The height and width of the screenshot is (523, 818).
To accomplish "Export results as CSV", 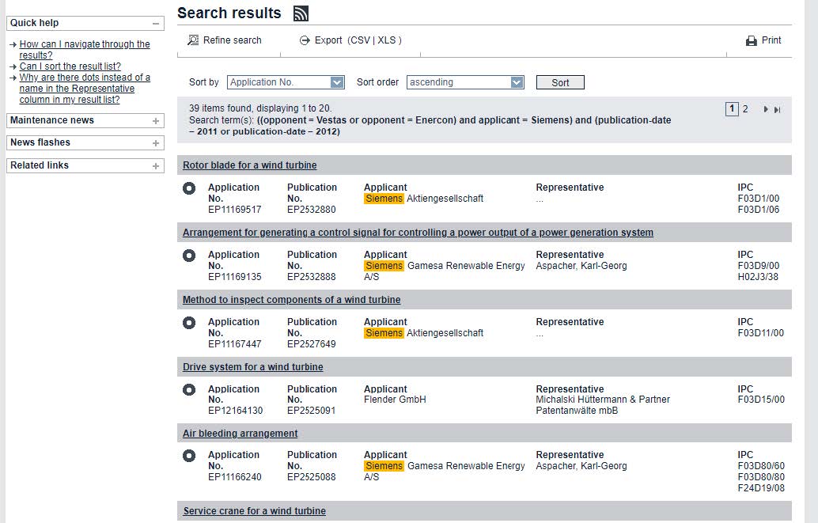I will click(361, 40).
